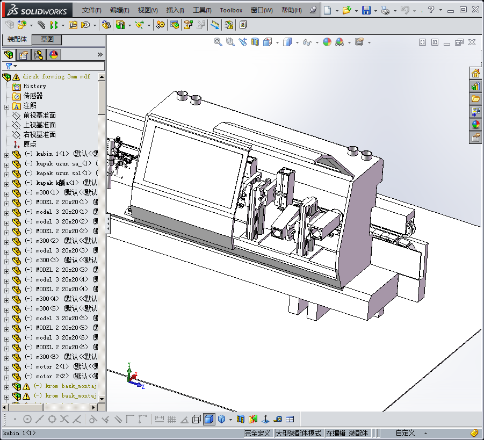484x440 pixels.
Task: Toggle the highlighted shaded-with-edges display button
Action: [209, 419]
